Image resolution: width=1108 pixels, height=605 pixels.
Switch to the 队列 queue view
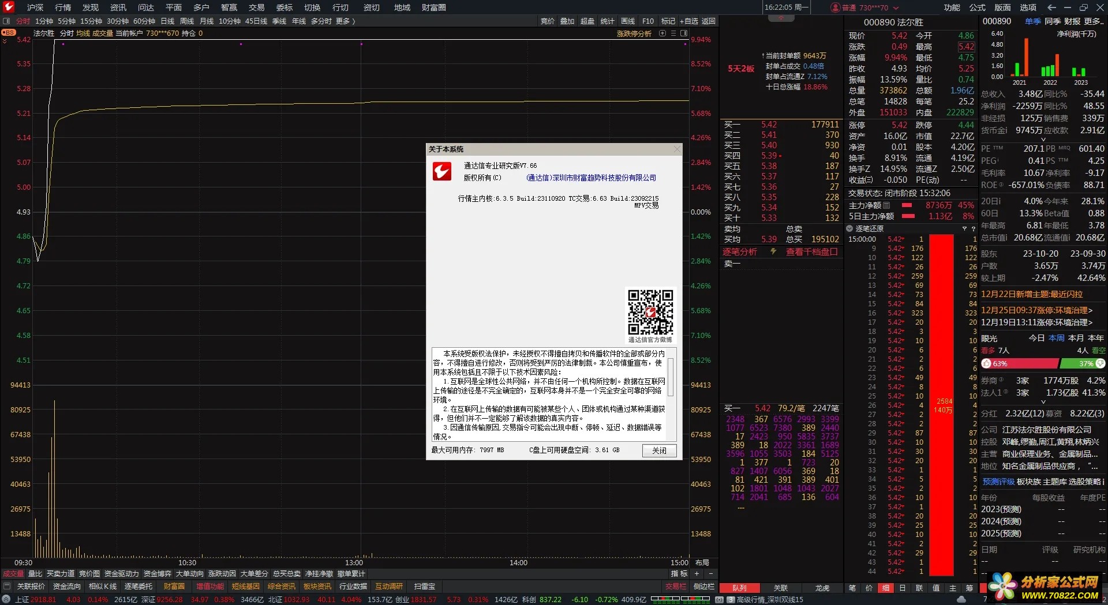coord(739,588)
